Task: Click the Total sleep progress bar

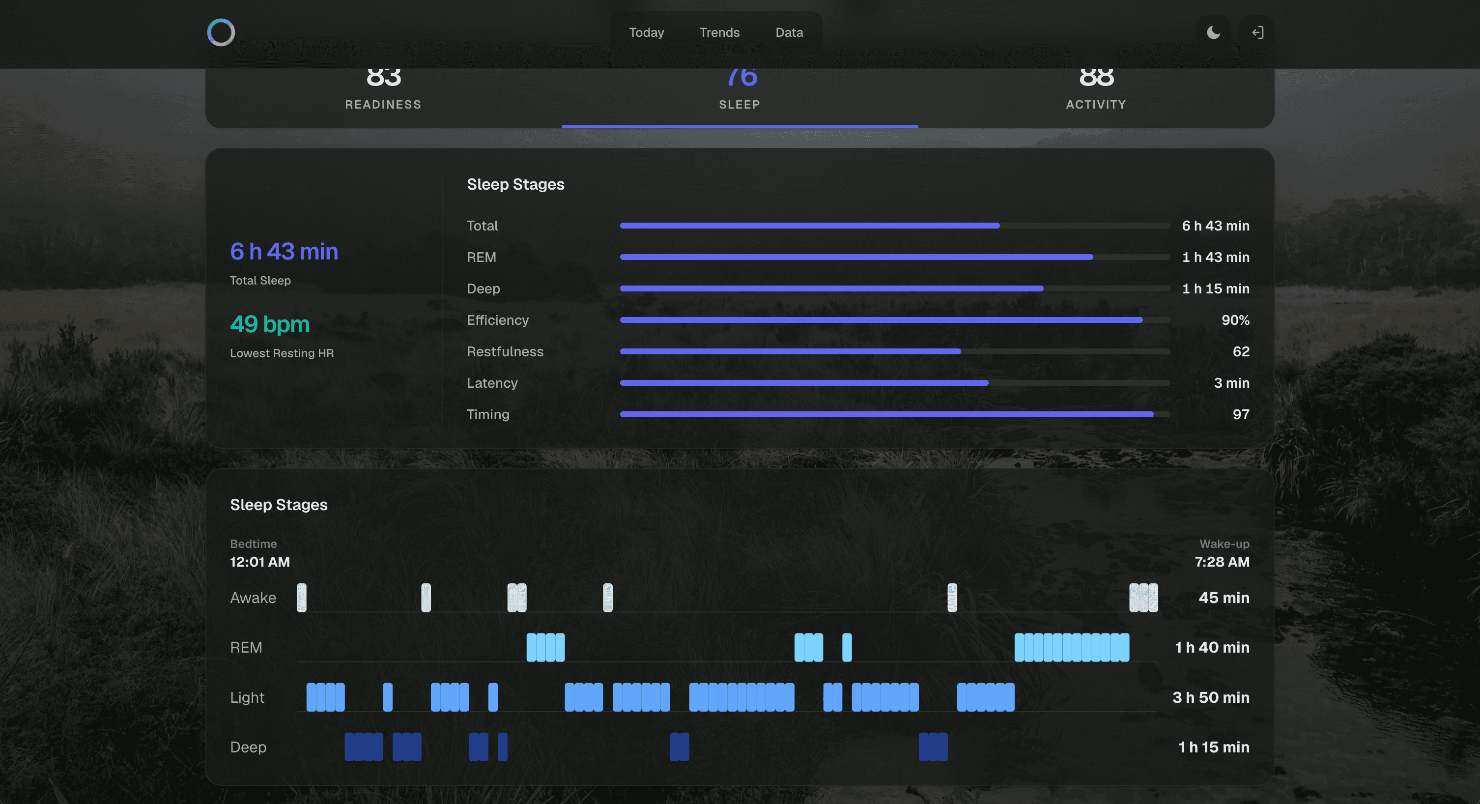Action: click(895, 226)
